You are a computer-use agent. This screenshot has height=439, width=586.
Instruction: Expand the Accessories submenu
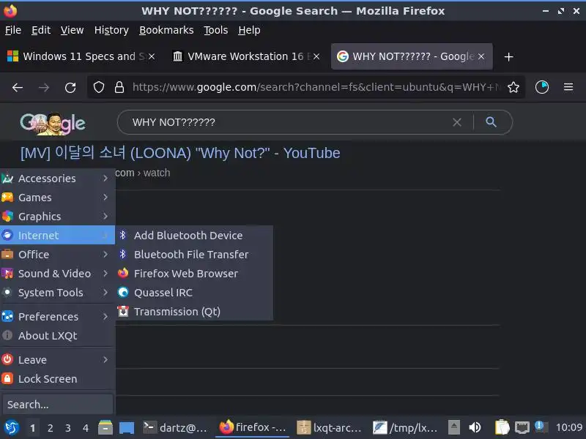coord(58,179)
